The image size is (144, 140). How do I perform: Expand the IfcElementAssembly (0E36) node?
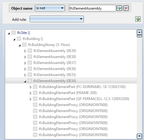click(25, 69)
